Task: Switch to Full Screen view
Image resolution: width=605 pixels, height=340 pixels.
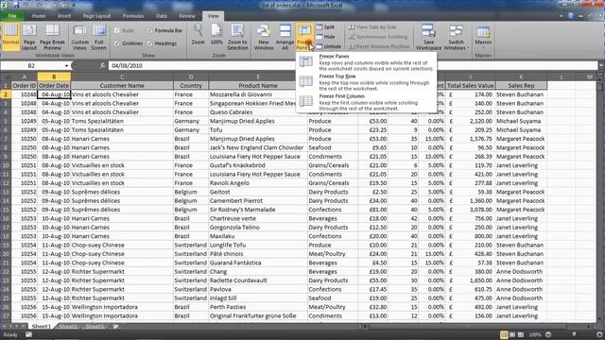Action: 98,37
